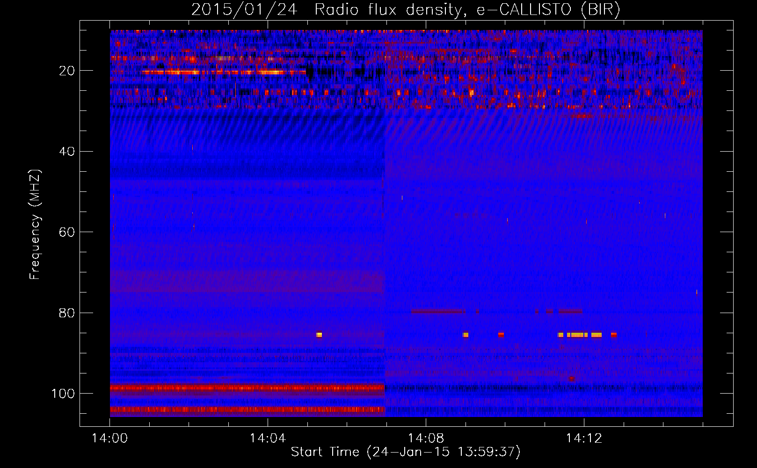Image resolution: width=757 pixels, height=468 pixels.
Task: Click the '14:04' time tick label
Action: pyautogui.click(x=268, y=439)
